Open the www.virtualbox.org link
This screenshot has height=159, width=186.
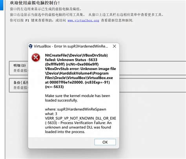(x=83, y=20)
